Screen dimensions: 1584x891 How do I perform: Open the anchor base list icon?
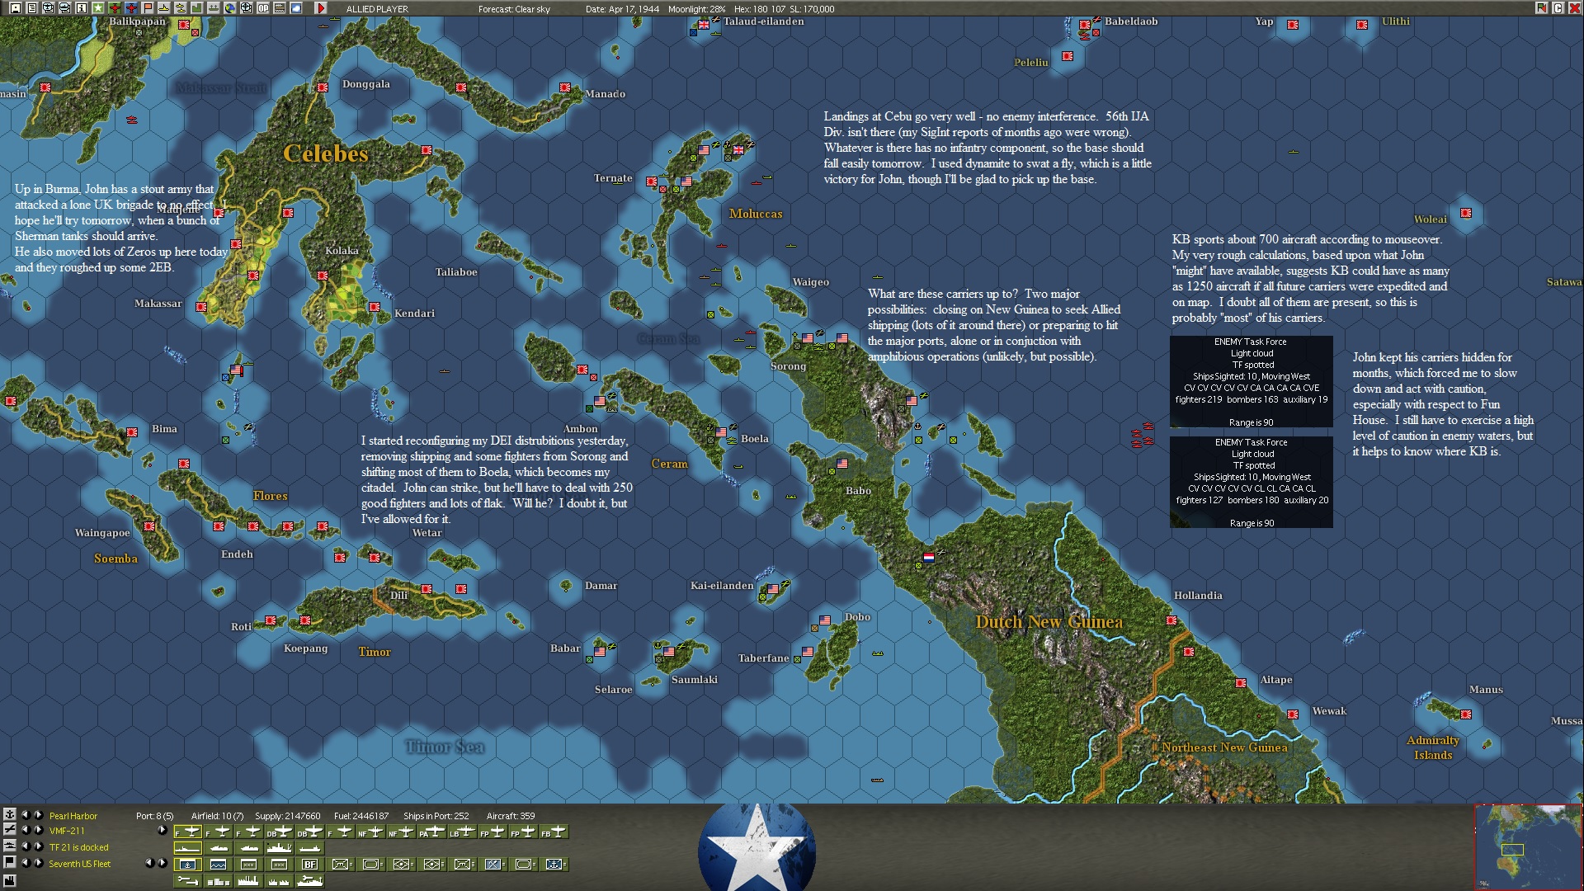pyautogui.click(x=9, y=815)
